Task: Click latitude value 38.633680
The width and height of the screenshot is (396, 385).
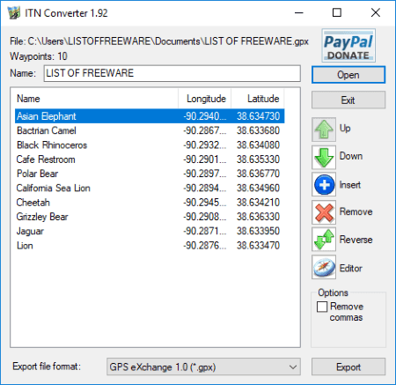Action: point(258,130)
